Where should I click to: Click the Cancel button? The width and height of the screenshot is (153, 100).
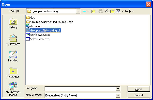139,95
